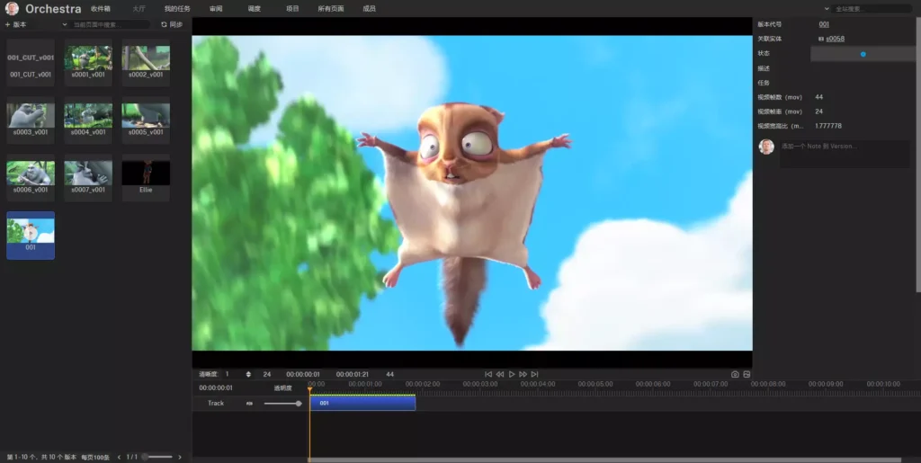
Task: Adjust the thumbnail size slider at bottom
Action: 156,457
